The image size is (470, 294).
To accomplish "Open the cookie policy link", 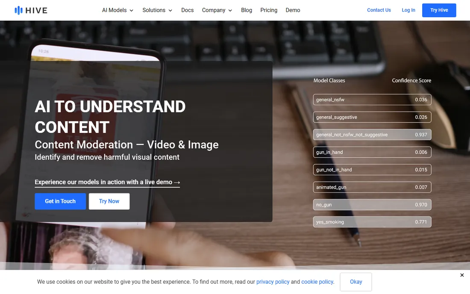I will pyautogui.click(x=317, y=282).
